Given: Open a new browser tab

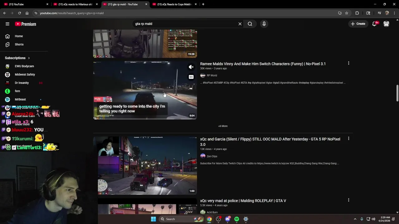Looking at the screenshot, I should (x=203, y=4).
